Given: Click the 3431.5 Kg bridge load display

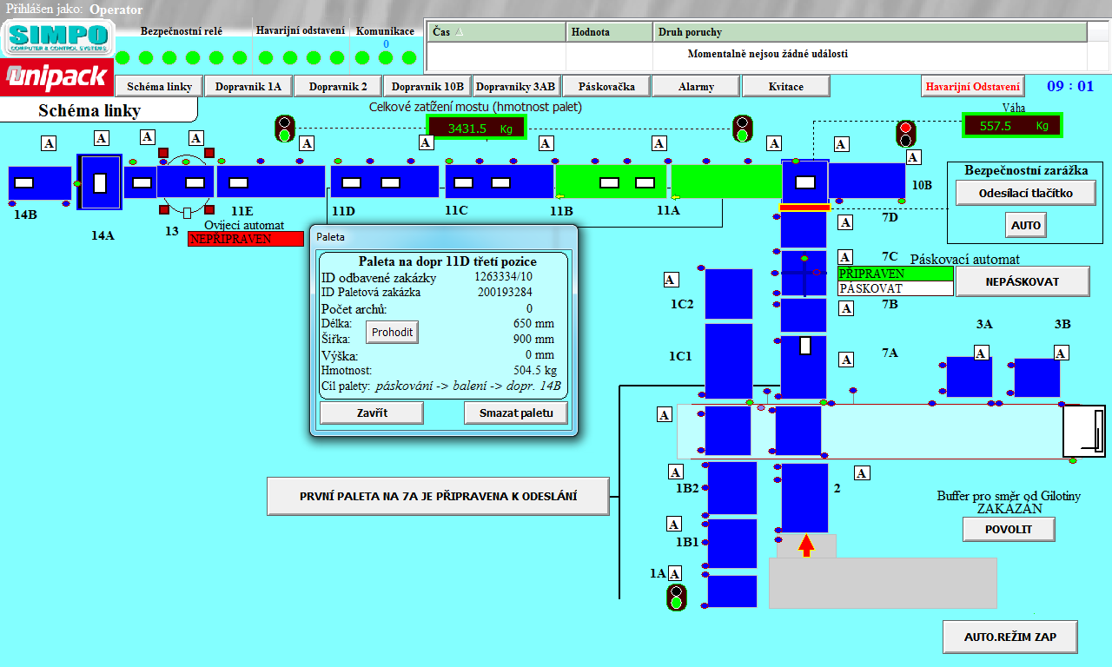Looking at the screenshot, I should tap(476, 128).
